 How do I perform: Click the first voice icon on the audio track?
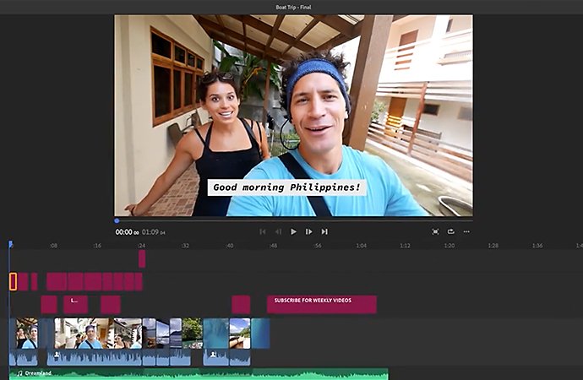click(57, 356)
